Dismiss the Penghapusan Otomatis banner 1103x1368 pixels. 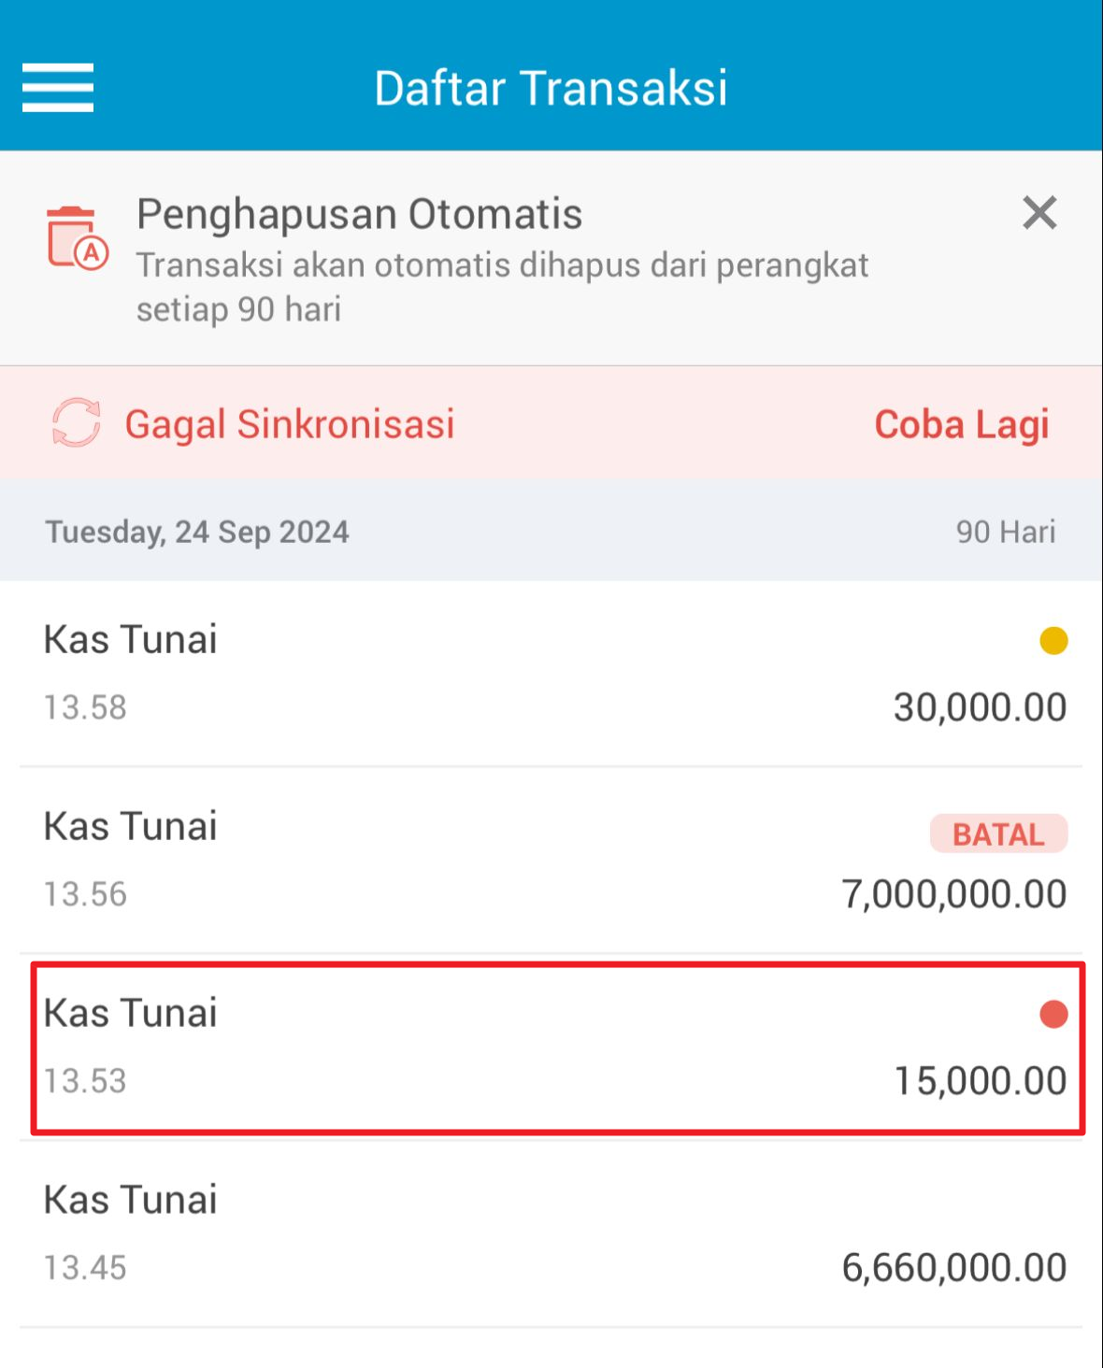[x=1039, y=213]
